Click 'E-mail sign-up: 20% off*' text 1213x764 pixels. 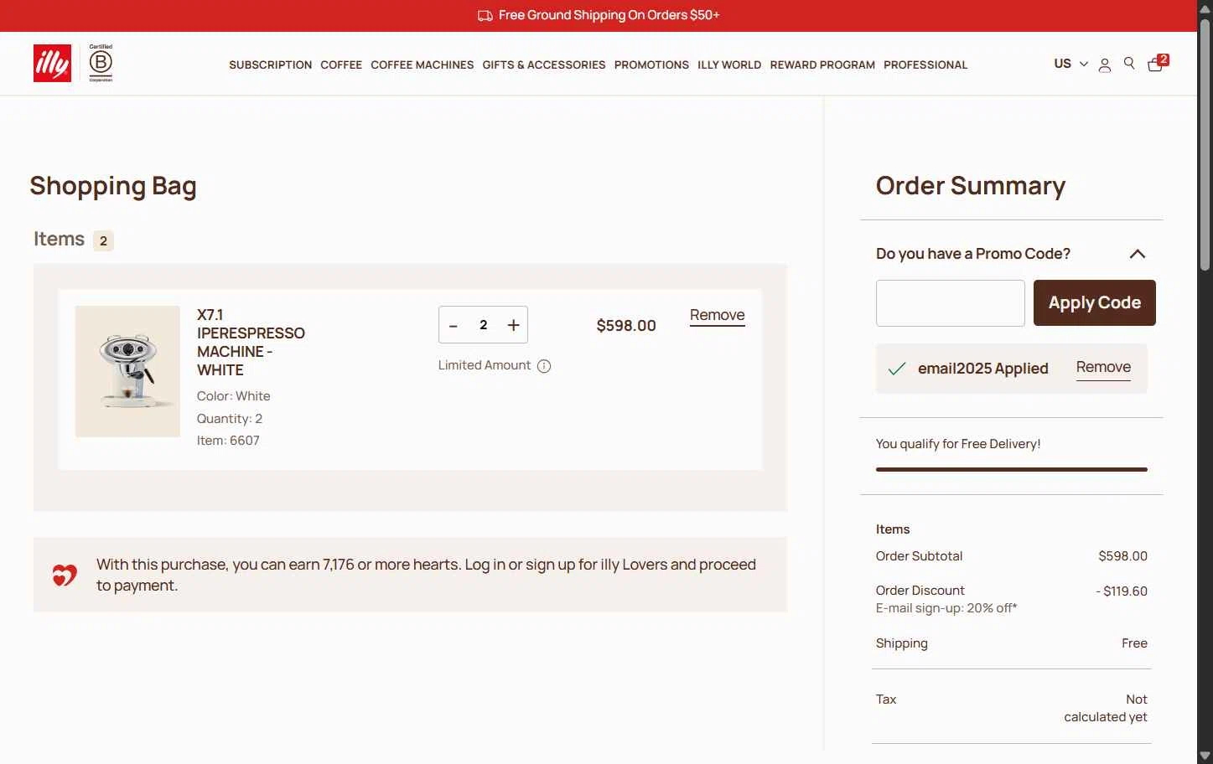click(946, 608)
